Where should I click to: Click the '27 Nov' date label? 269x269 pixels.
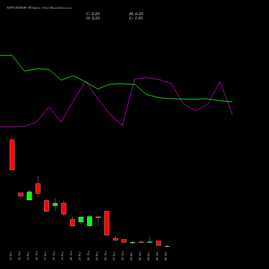click(x=114, y=256)
